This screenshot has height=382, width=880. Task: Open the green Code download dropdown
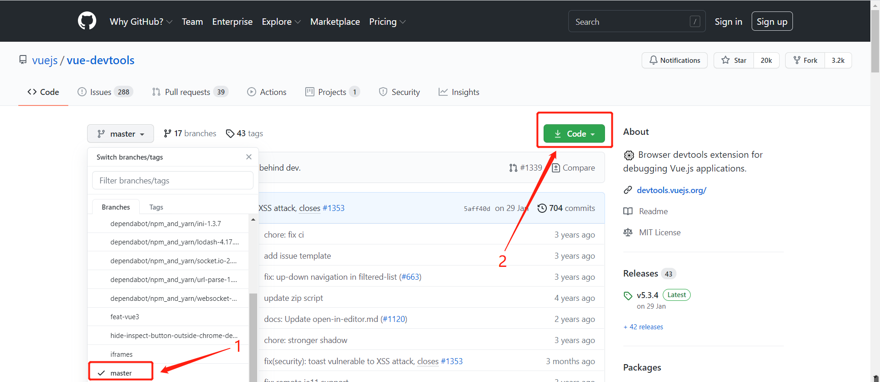(x=574, y=133)
